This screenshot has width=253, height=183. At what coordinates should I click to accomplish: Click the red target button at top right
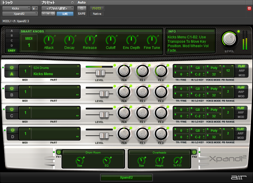tap(249, 9)
